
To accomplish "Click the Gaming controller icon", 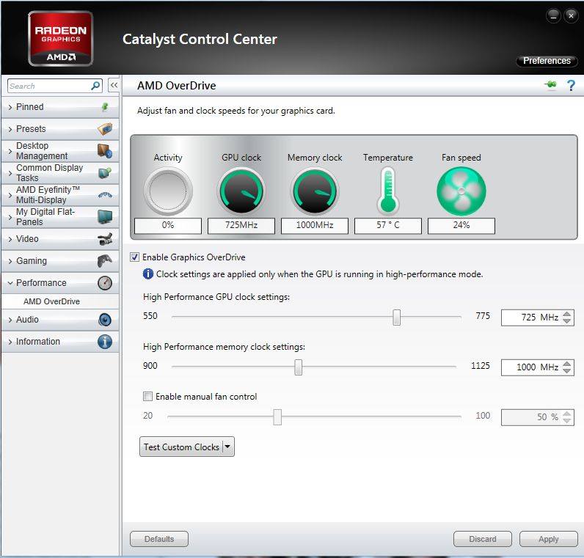I will 105,261.
